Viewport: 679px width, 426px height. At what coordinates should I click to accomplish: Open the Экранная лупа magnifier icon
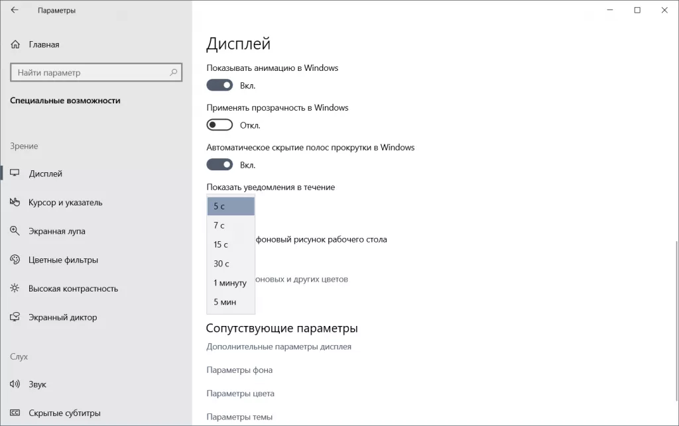(15, 231)
